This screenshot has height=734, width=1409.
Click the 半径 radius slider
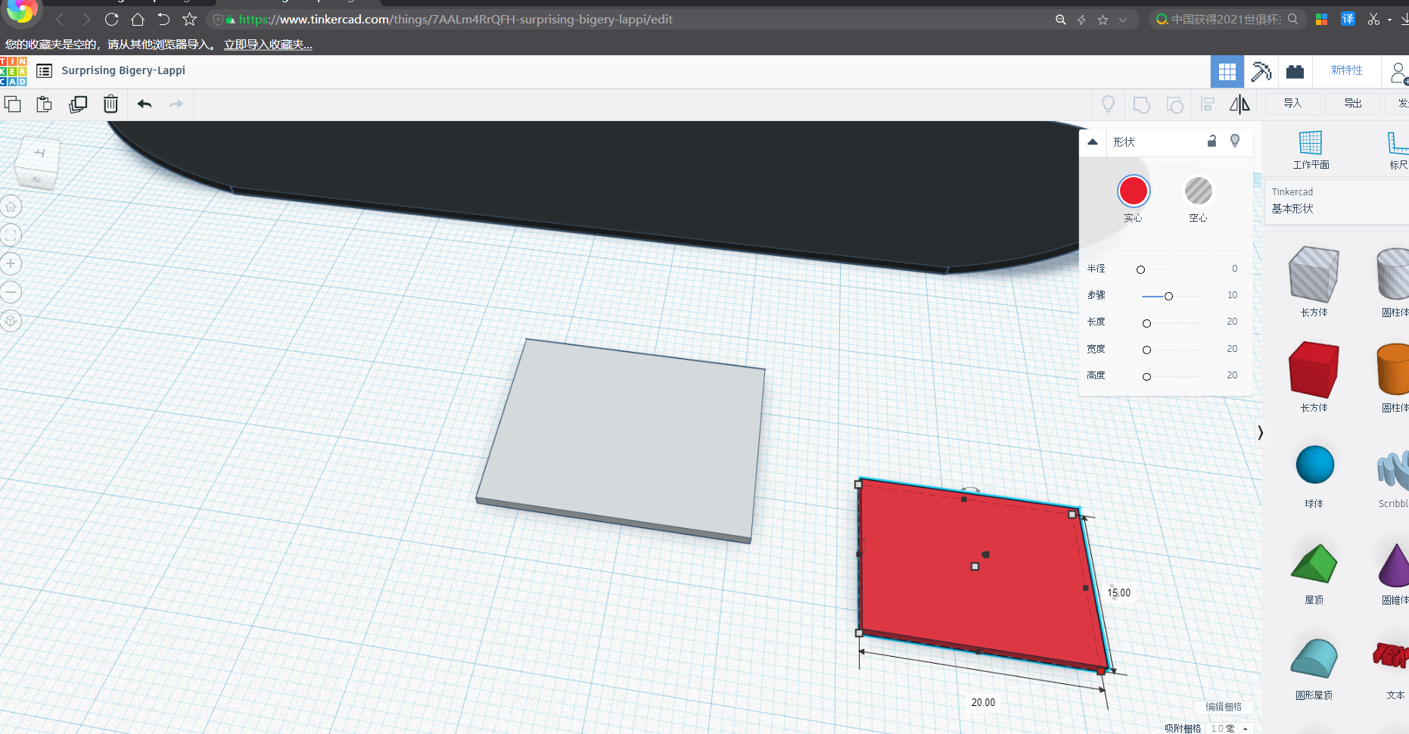(1171, 269)
